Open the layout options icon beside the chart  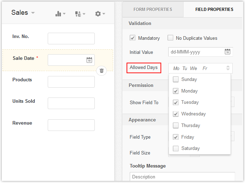click(80, 14)
